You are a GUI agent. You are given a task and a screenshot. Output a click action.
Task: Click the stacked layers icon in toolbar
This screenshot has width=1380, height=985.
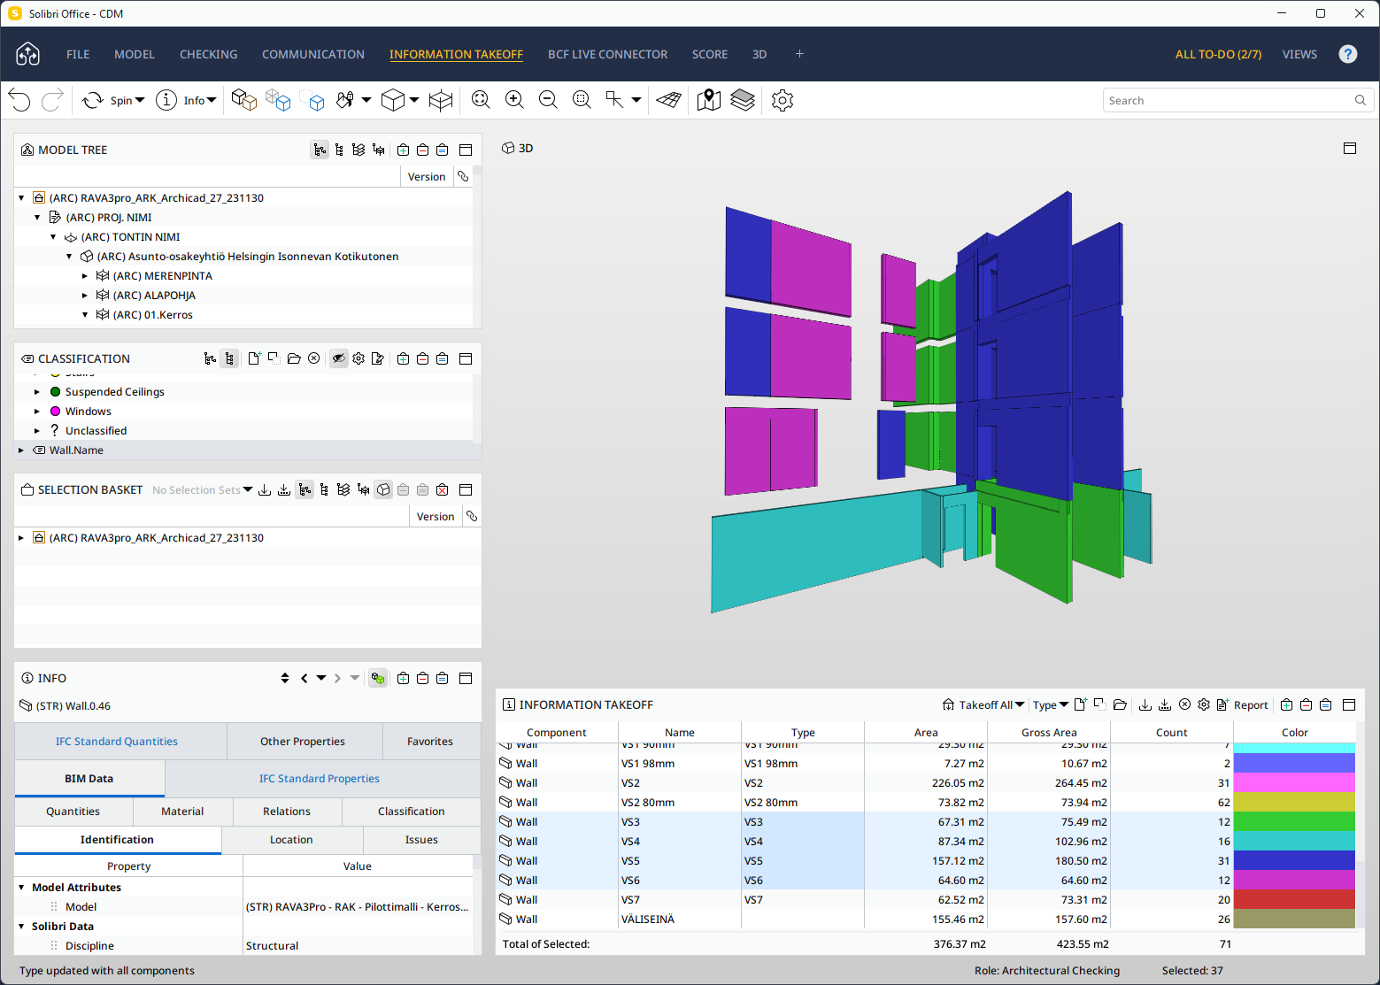coord(743,100)
